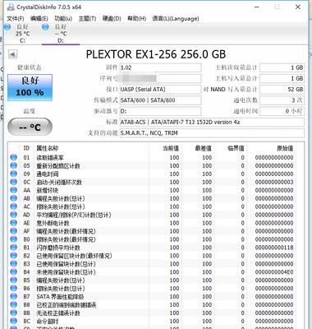Click status icon of row 05

13,165
